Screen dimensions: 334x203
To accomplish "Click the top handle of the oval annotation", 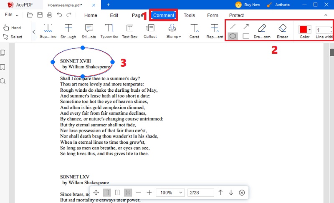I will (83, 48).
